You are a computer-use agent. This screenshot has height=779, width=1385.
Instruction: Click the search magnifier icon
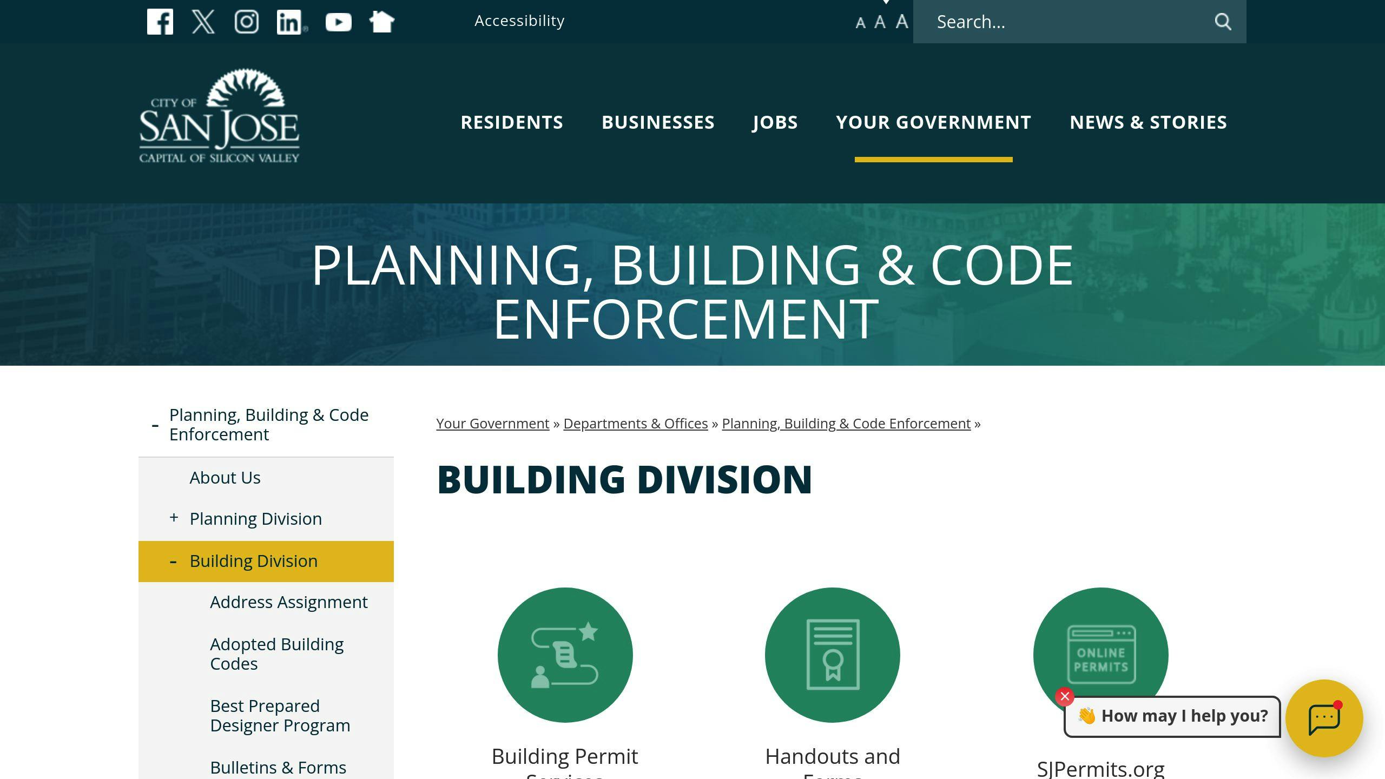point(1223,22)
